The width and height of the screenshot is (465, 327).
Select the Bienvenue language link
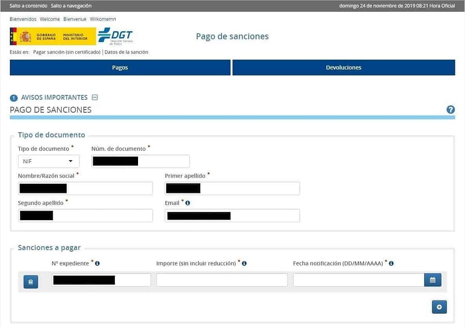[x=75, y=19]
